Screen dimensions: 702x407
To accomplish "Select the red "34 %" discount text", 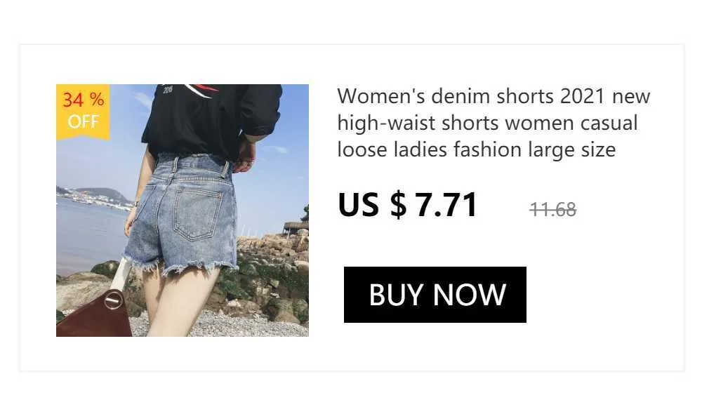I will (84, 100).
